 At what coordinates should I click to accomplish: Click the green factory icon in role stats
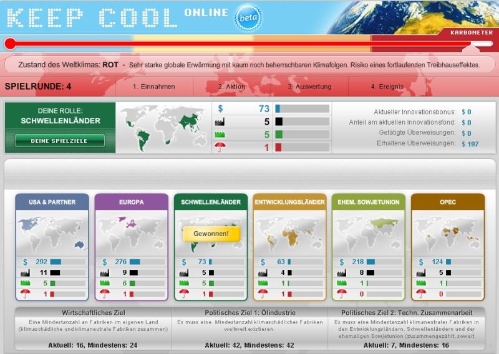coord(220,135)
